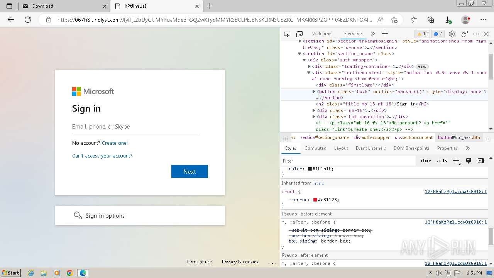
Task: Focus the Styles Filter input
Action: tap(349, 161)
